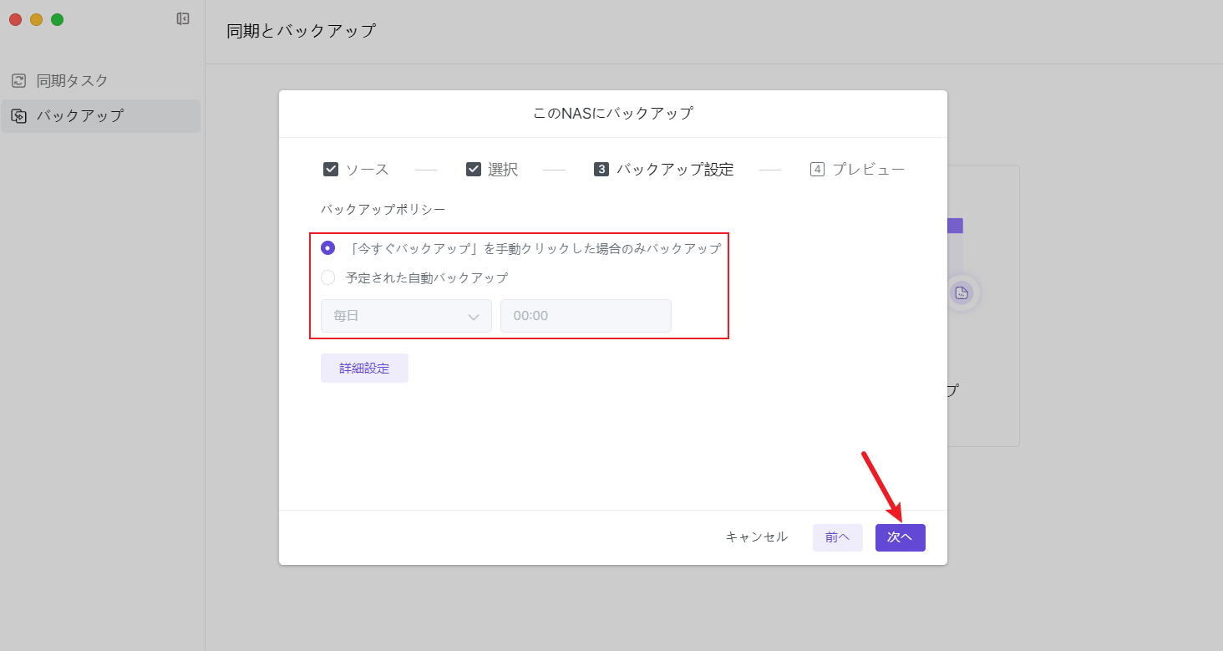
Task: Collapse the sidebar using the panel icon
Action: pyautogui.click(x=183, y=18)
